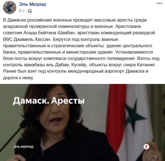Open the Эль Мюрид author name link

(x=32, y=4)
